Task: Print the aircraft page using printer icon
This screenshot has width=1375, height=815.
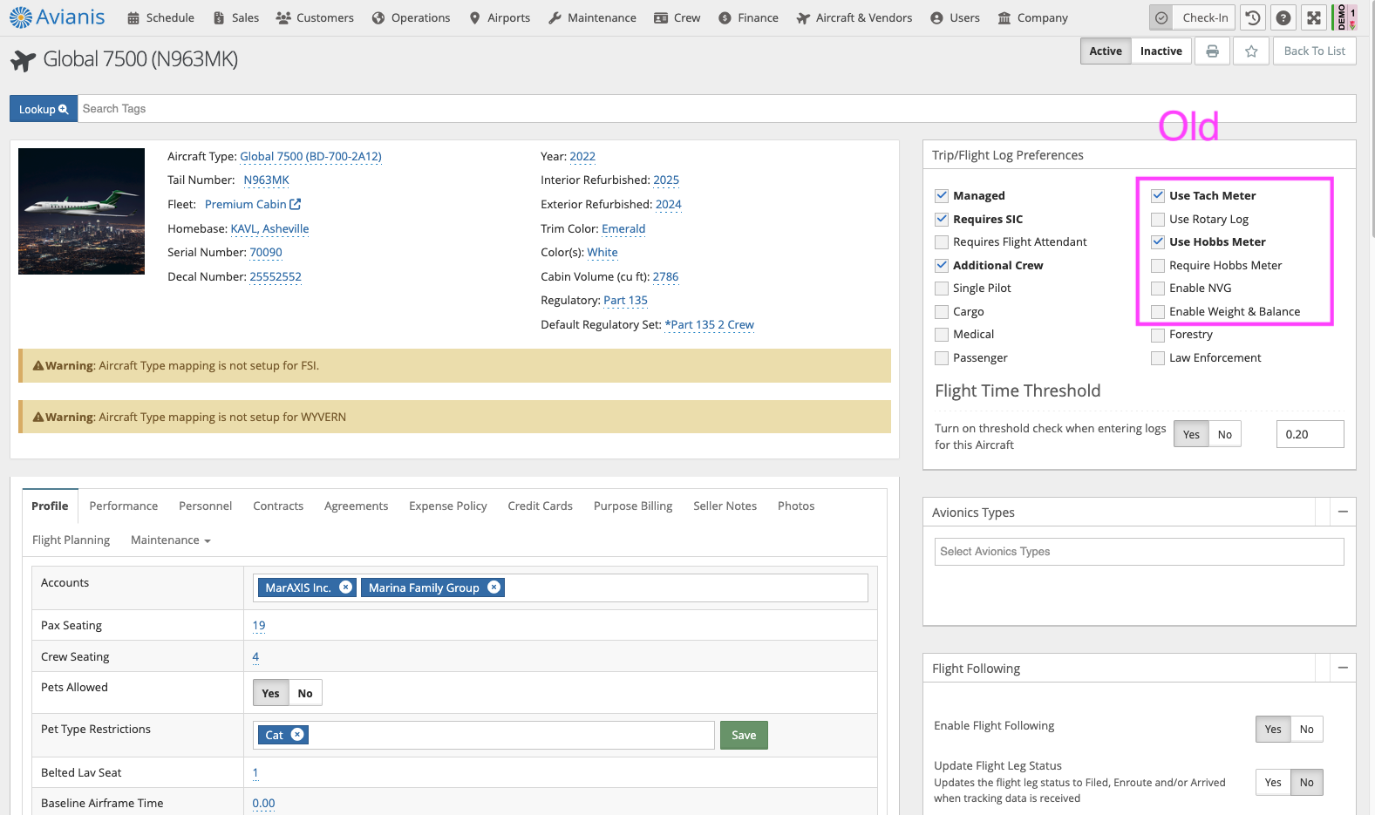Action: click(x=1212, y=51)
